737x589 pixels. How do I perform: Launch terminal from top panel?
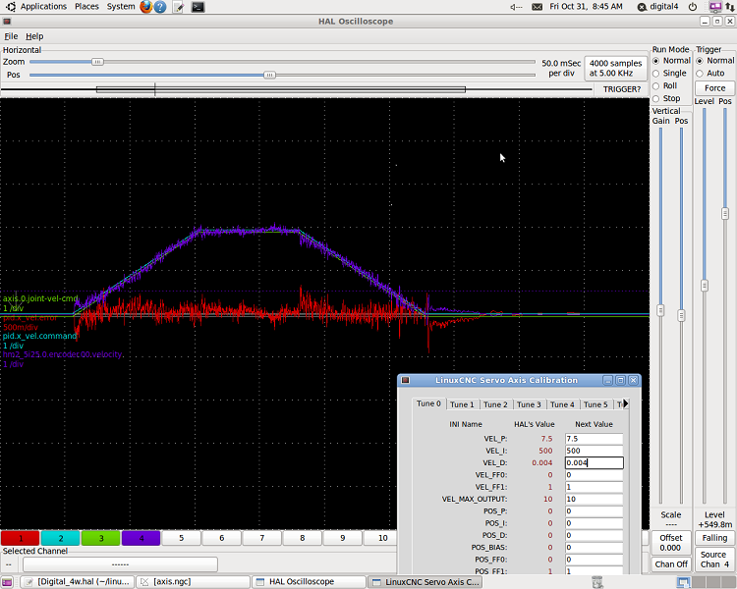pos(198,7)
